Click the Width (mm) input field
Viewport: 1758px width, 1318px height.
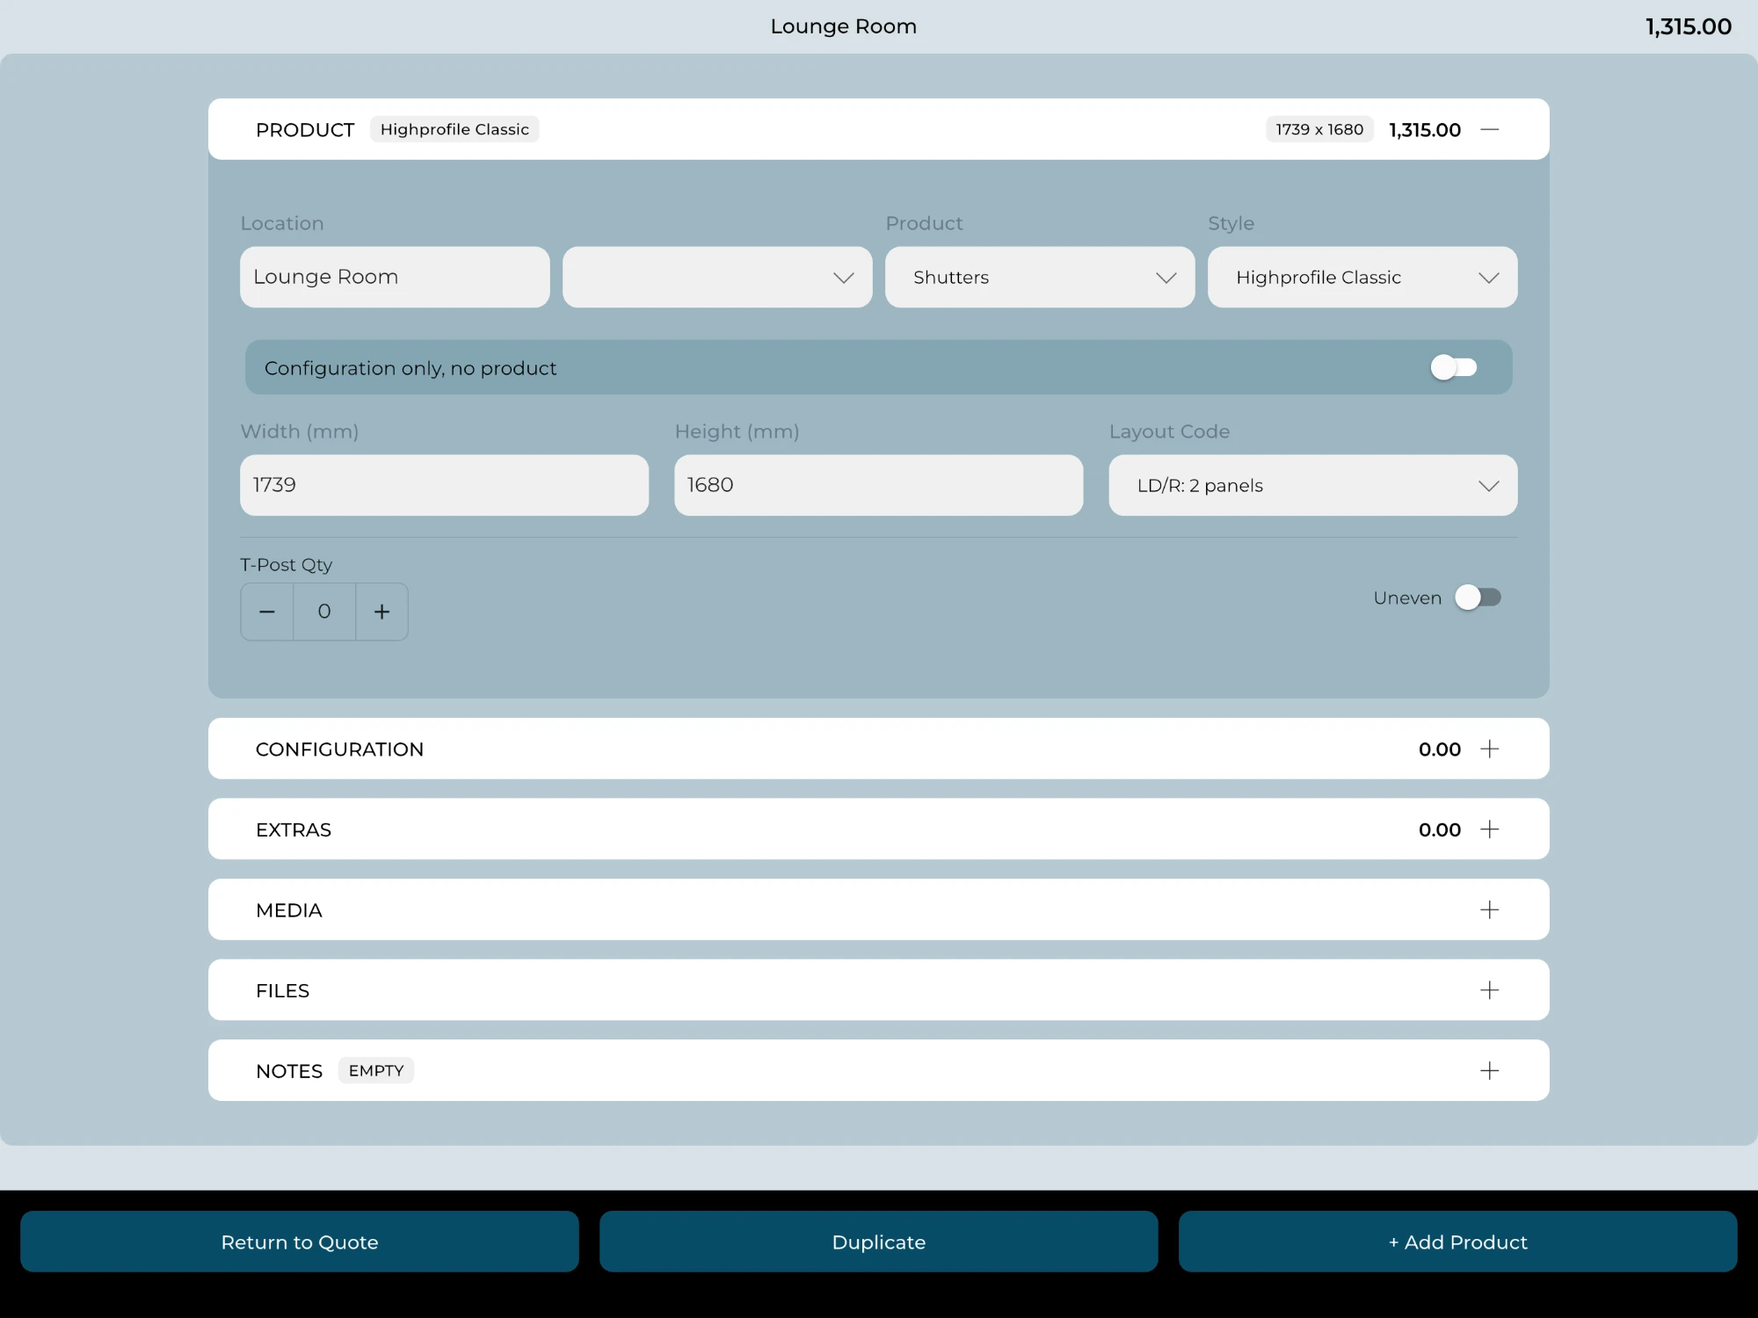coord(444,485)
